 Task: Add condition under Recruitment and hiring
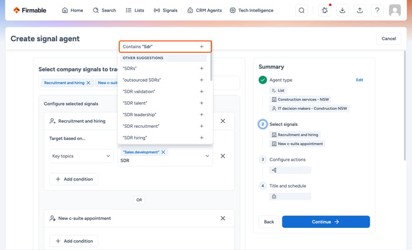tap(74, 179)
